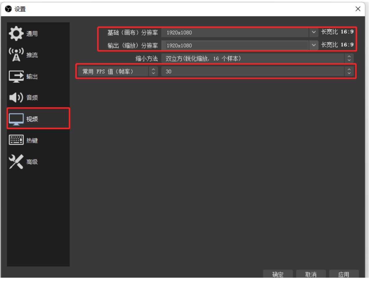
Task: Switch to the 通用 settings tab label
Action: pyautogui.click(x=32, y=34)
